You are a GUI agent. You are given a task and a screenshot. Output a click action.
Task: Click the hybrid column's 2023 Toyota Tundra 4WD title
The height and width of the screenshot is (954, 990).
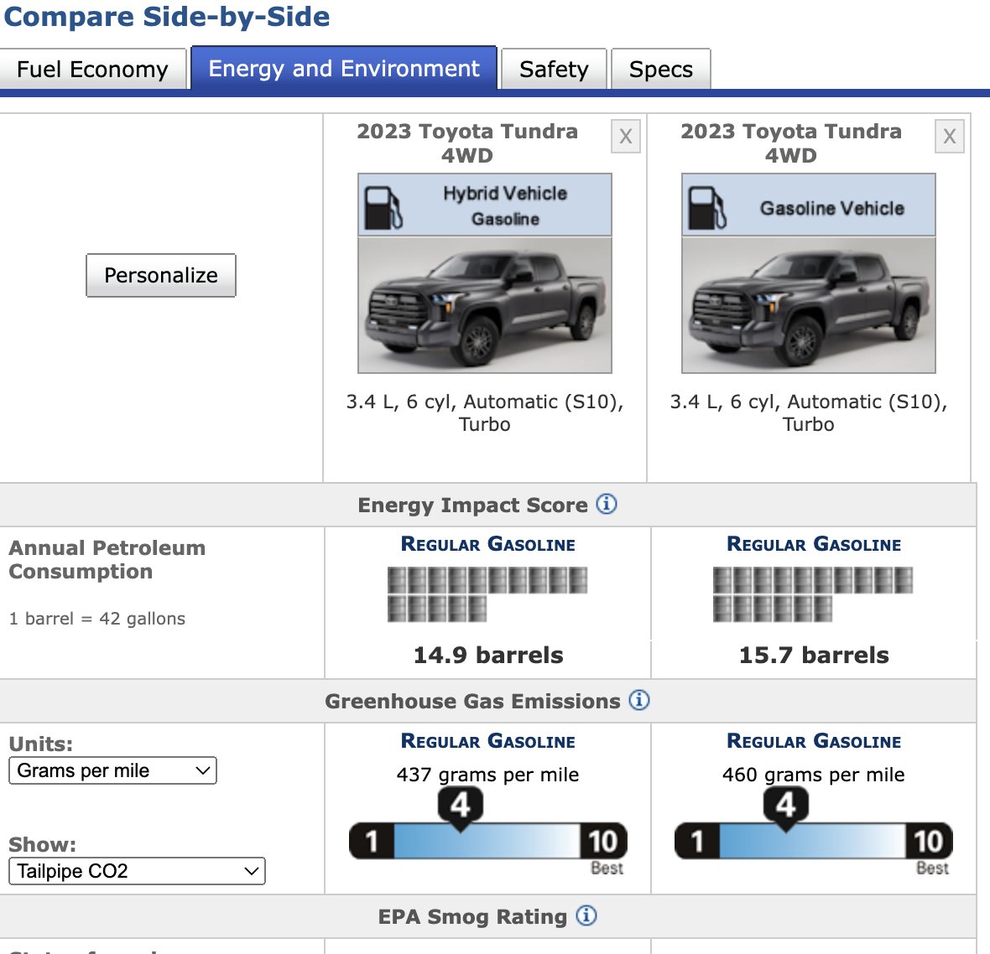click(x=467, y=143)
